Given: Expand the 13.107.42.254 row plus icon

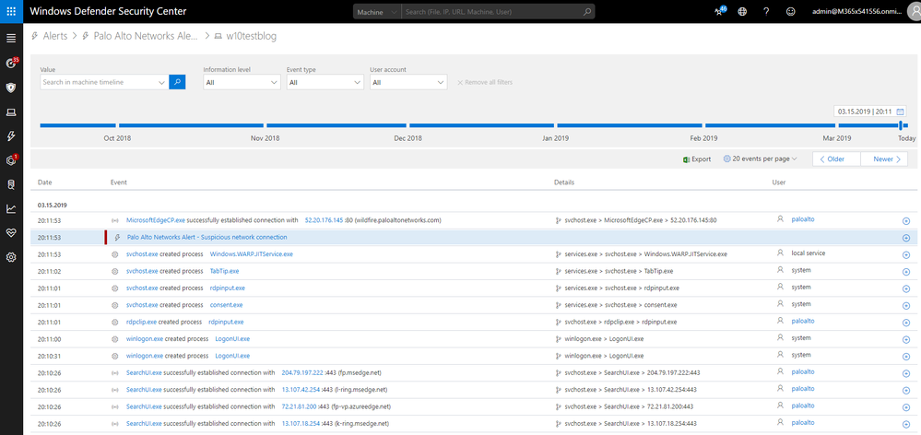Looking at the screenshot, I should click(905, 390).
